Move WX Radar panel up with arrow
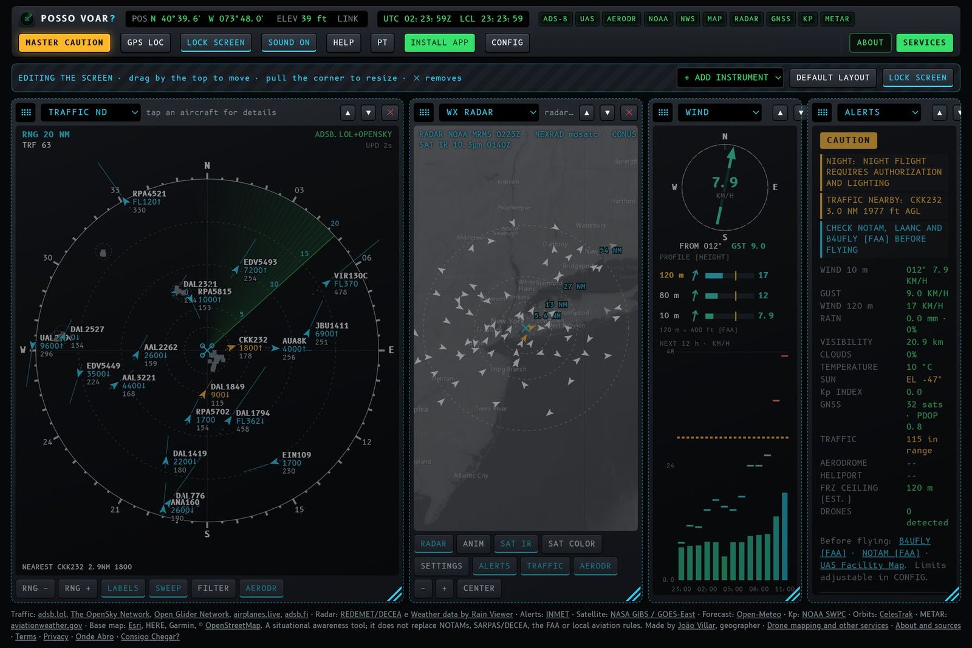 (586, 112)
